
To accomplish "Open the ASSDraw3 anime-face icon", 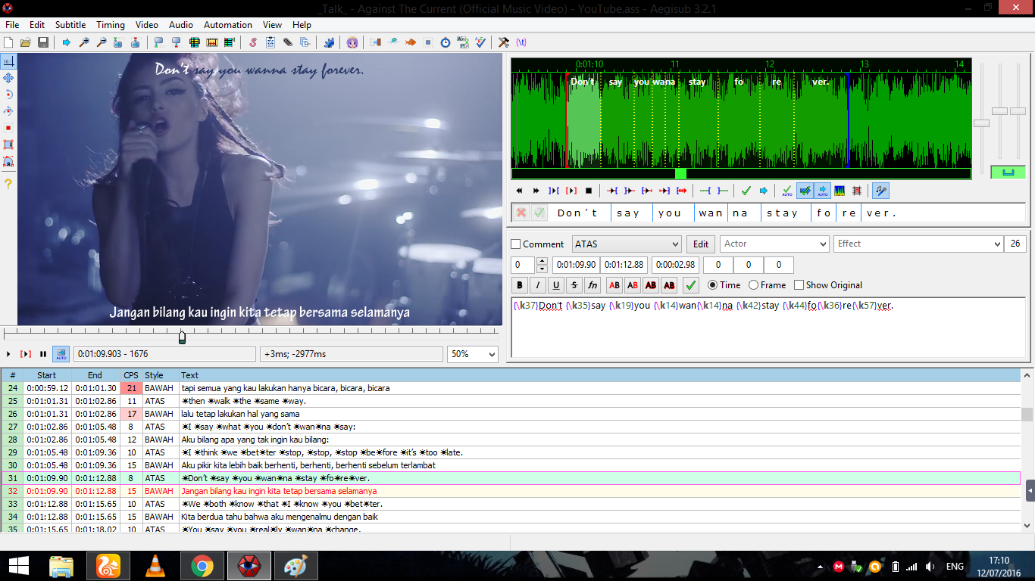I will [352, 42].
